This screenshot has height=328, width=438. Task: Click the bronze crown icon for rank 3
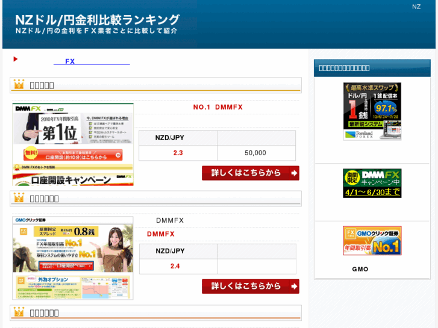(19, 312)
